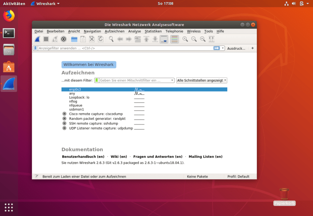The image size is (313, 216).
Task: Click the display filter bookmark icon
Action: pyautogui.click(x=35, y=48)
